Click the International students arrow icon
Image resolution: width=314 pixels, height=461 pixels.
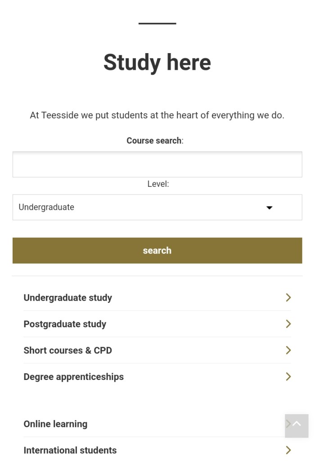[x=288, y=450]
